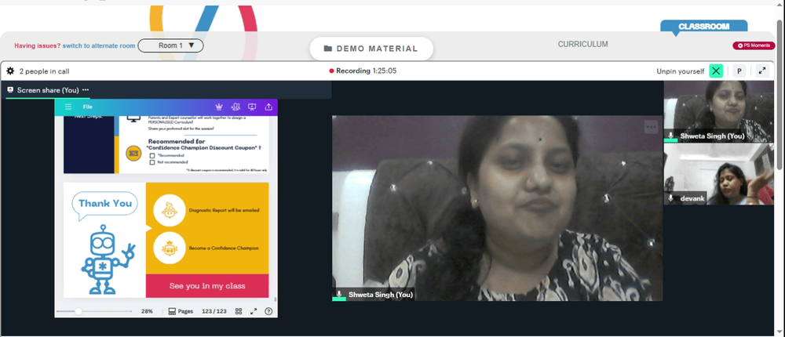This screenshot has height=337, width=785.
Task: Switch to the Classroom tab
Action: 703,27
